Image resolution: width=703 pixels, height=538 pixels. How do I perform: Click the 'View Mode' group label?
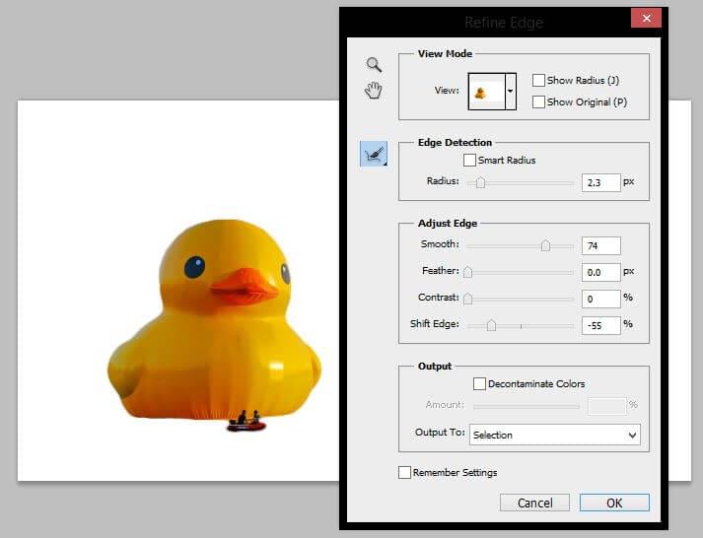pos(445,54)
